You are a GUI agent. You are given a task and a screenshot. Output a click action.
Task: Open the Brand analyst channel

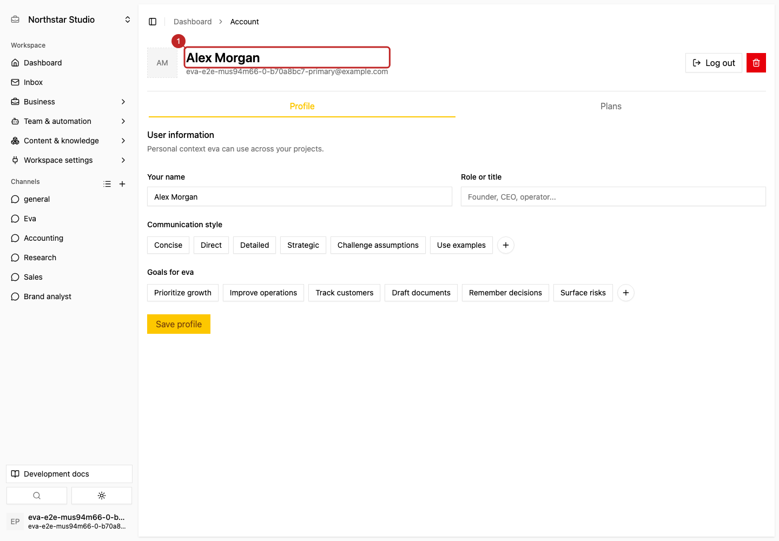(x=69, y=296)
